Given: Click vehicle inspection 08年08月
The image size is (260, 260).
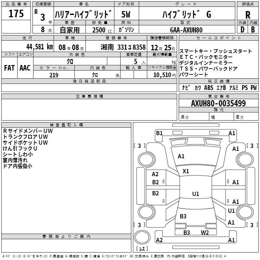Looking at the screenshot, I should point(71,47).
